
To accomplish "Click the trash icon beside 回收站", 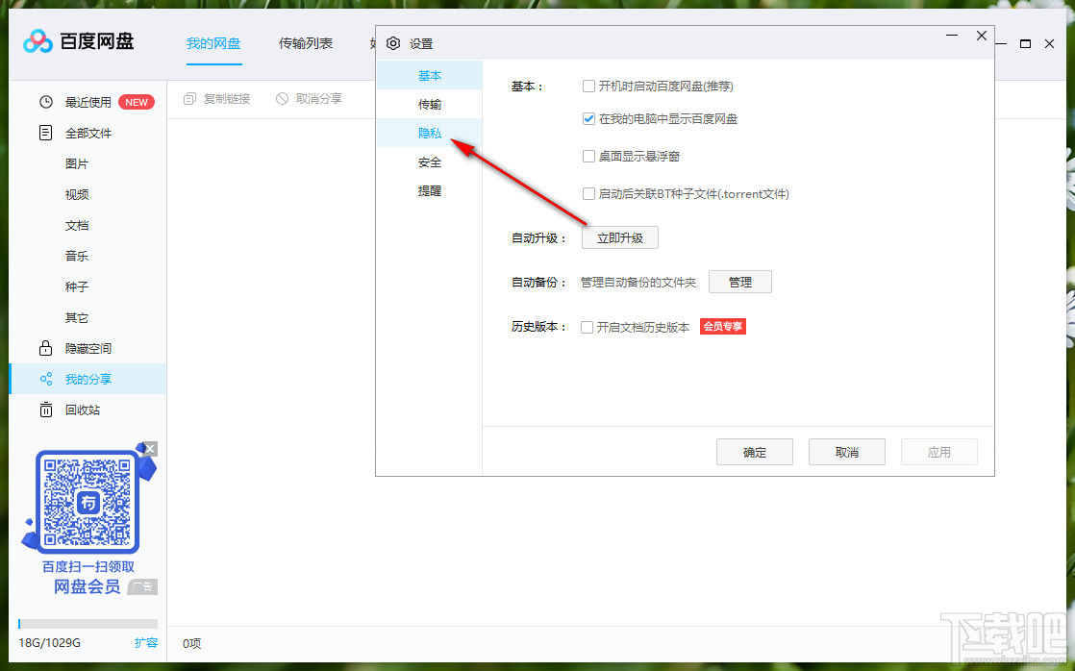I will (46, 410).
